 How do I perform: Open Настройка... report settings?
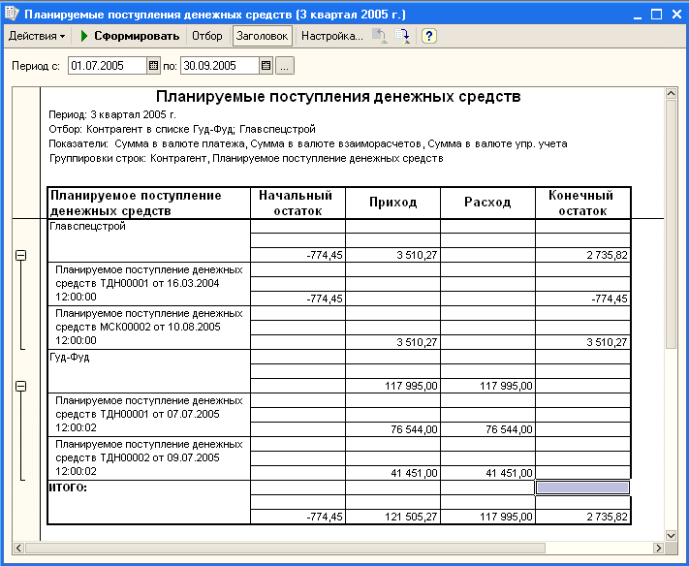(332, 36)
